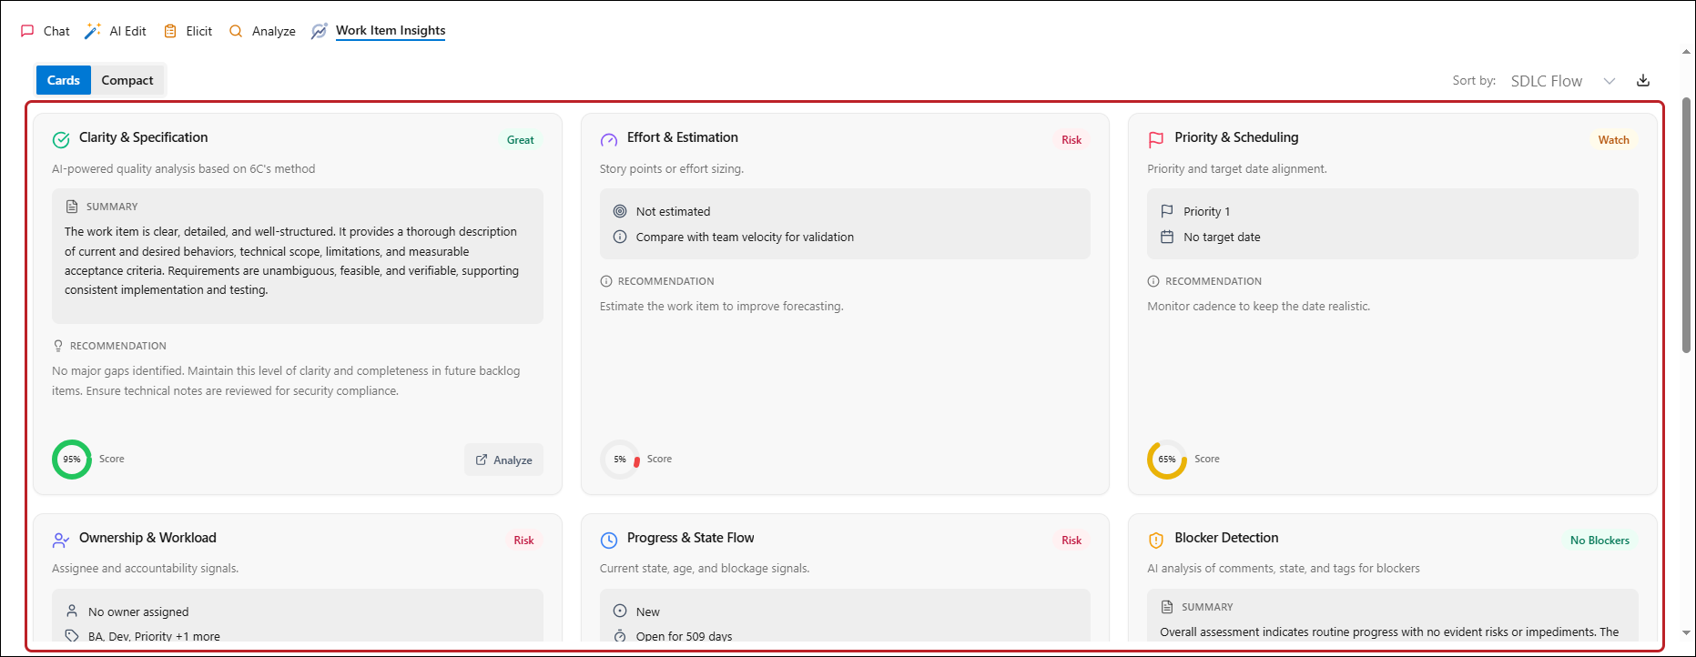Click the 'Not estimated' text
This screenshot has height=657, width=1696.
pyautogui.click(x=674, y=211)
